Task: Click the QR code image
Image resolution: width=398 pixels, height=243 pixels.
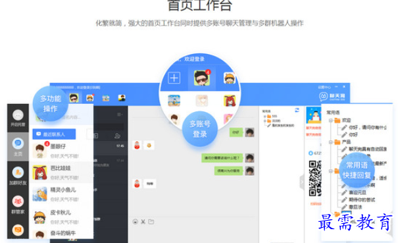Action: (x=315, y=178)
